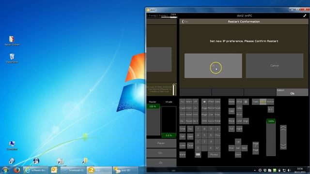Click the Backup key

pos(270,102)
